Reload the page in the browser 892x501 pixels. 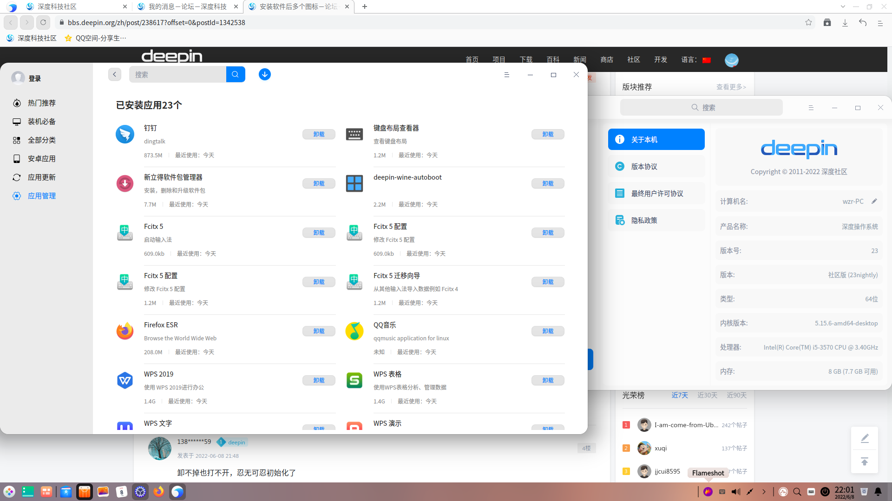43,22
